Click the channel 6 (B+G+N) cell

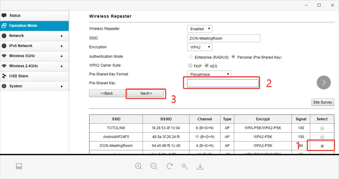tap(205, 128)
